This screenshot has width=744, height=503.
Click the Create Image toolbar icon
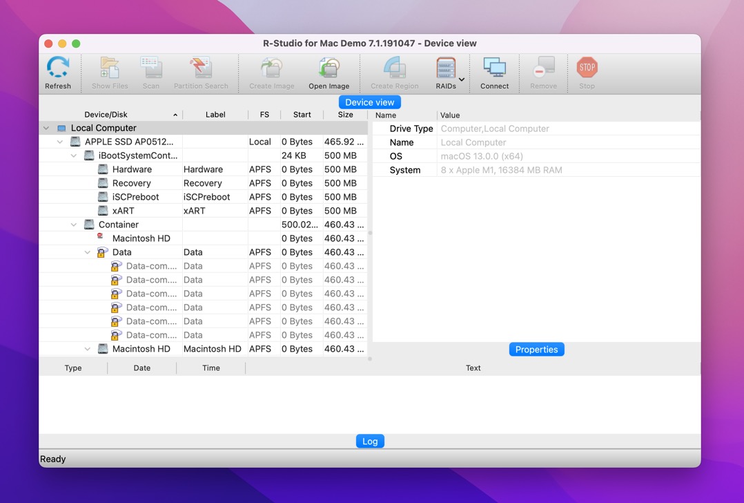click(271, 68)
